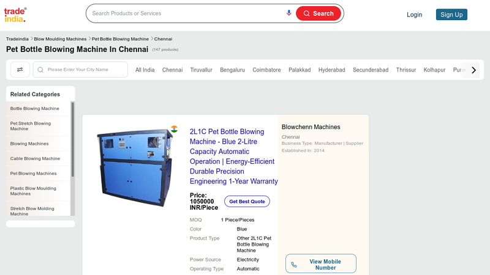Screen dimensions: 490x275
Task: Select the Kolhapur city tab
Action: [434, 70]
